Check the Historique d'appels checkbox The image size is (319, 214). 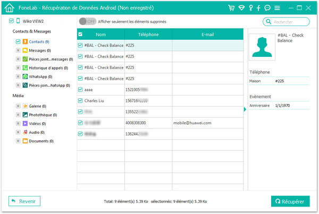point(18,67)
